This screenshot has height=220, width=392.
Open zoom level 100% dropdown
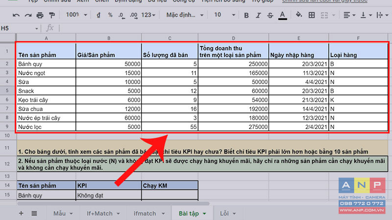(x=76, y=15)
